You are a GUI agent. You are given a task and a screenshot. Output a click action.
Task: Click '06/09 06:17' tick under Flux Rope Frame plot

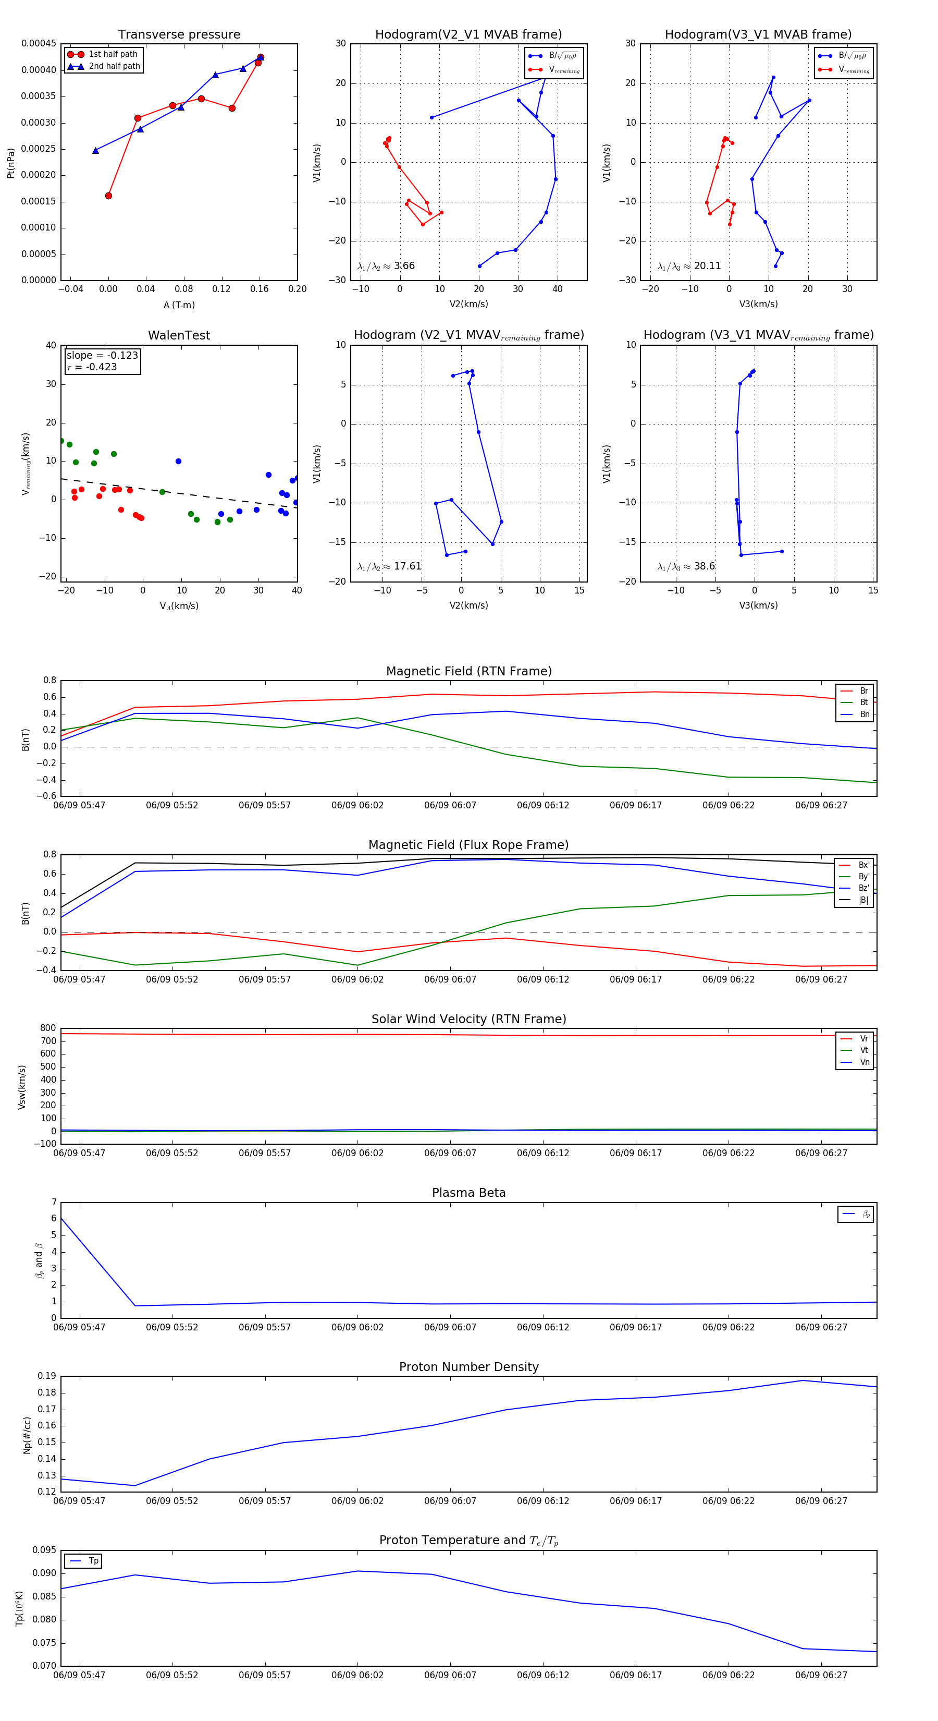(x=636, y=979)
